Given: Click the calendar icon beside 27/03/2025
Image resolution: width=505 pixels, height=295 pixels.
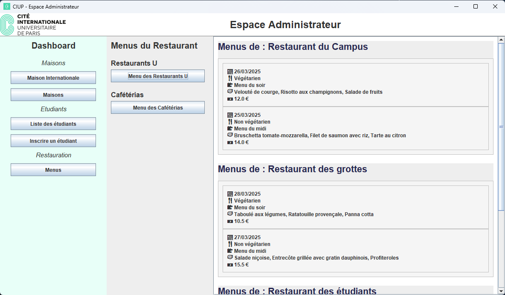Looking at the screenshot, I should pos(230,237).
